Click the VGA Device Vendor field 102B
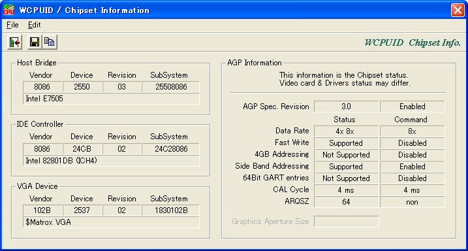 coord(42,210)
